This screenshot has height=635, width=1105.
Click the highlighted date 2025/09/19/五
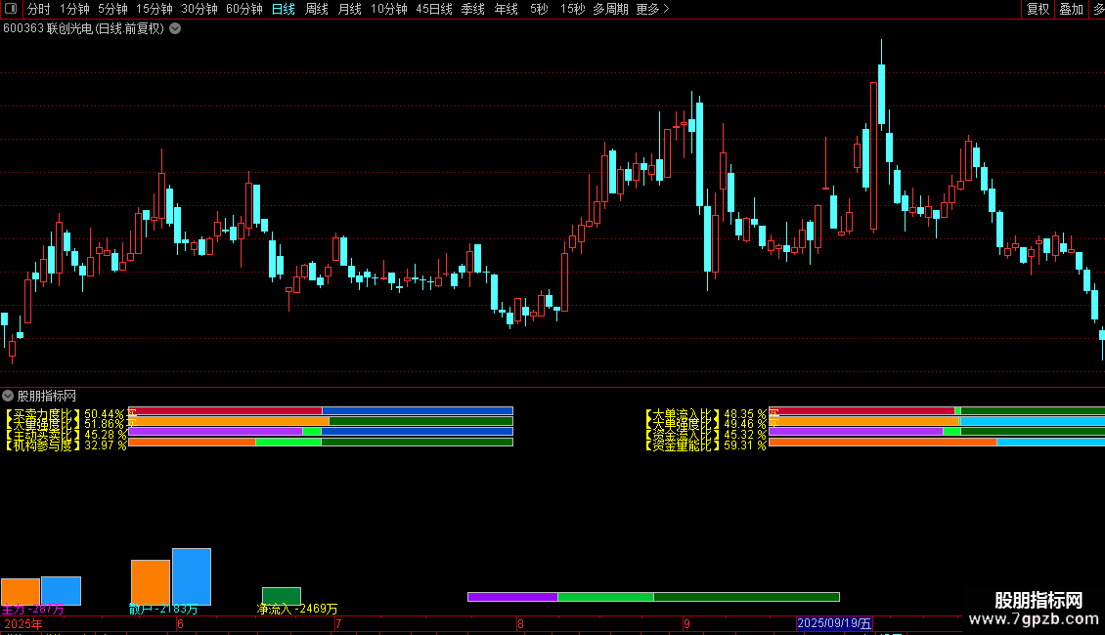coord(834,623)
